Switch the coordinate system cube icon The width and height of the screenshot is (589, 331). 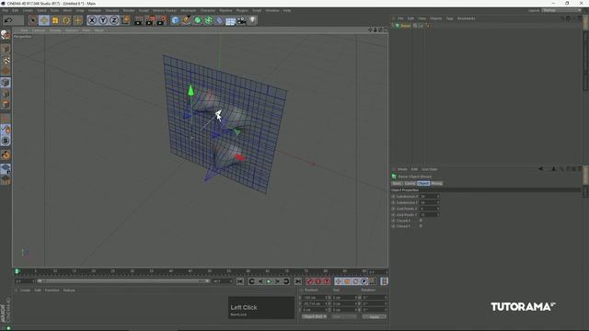(x=125, y=20)
